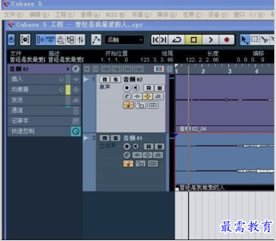
Task: Mute track 音频 01
Action: tap(105, 138)
